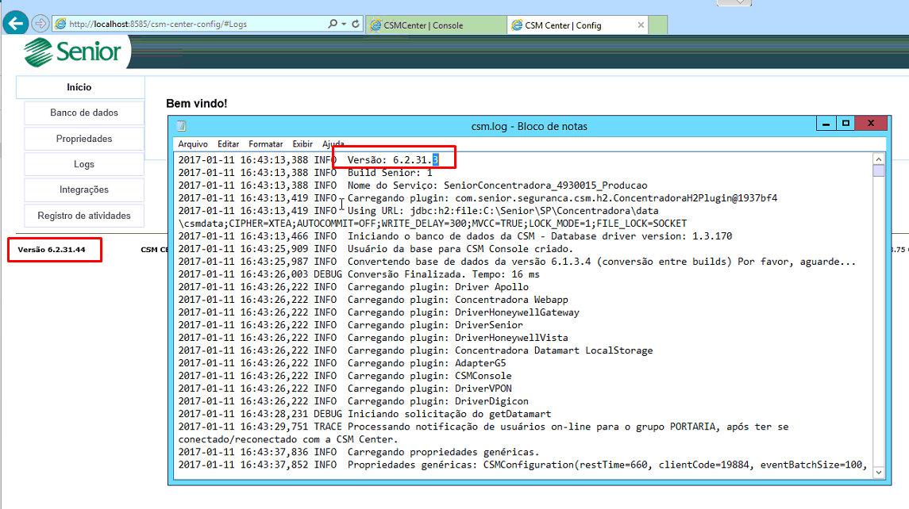Maximize the csm.log Notepad window
The height and width of the screenshot is (509, 909).
point(845,124)
